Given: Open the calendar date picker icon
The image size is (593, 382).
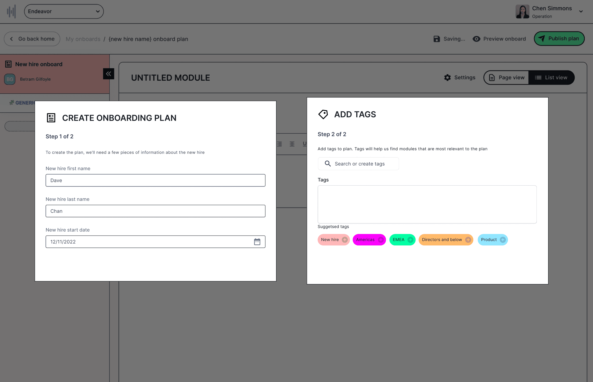Looking at the screenshot, I should (257, 242).
